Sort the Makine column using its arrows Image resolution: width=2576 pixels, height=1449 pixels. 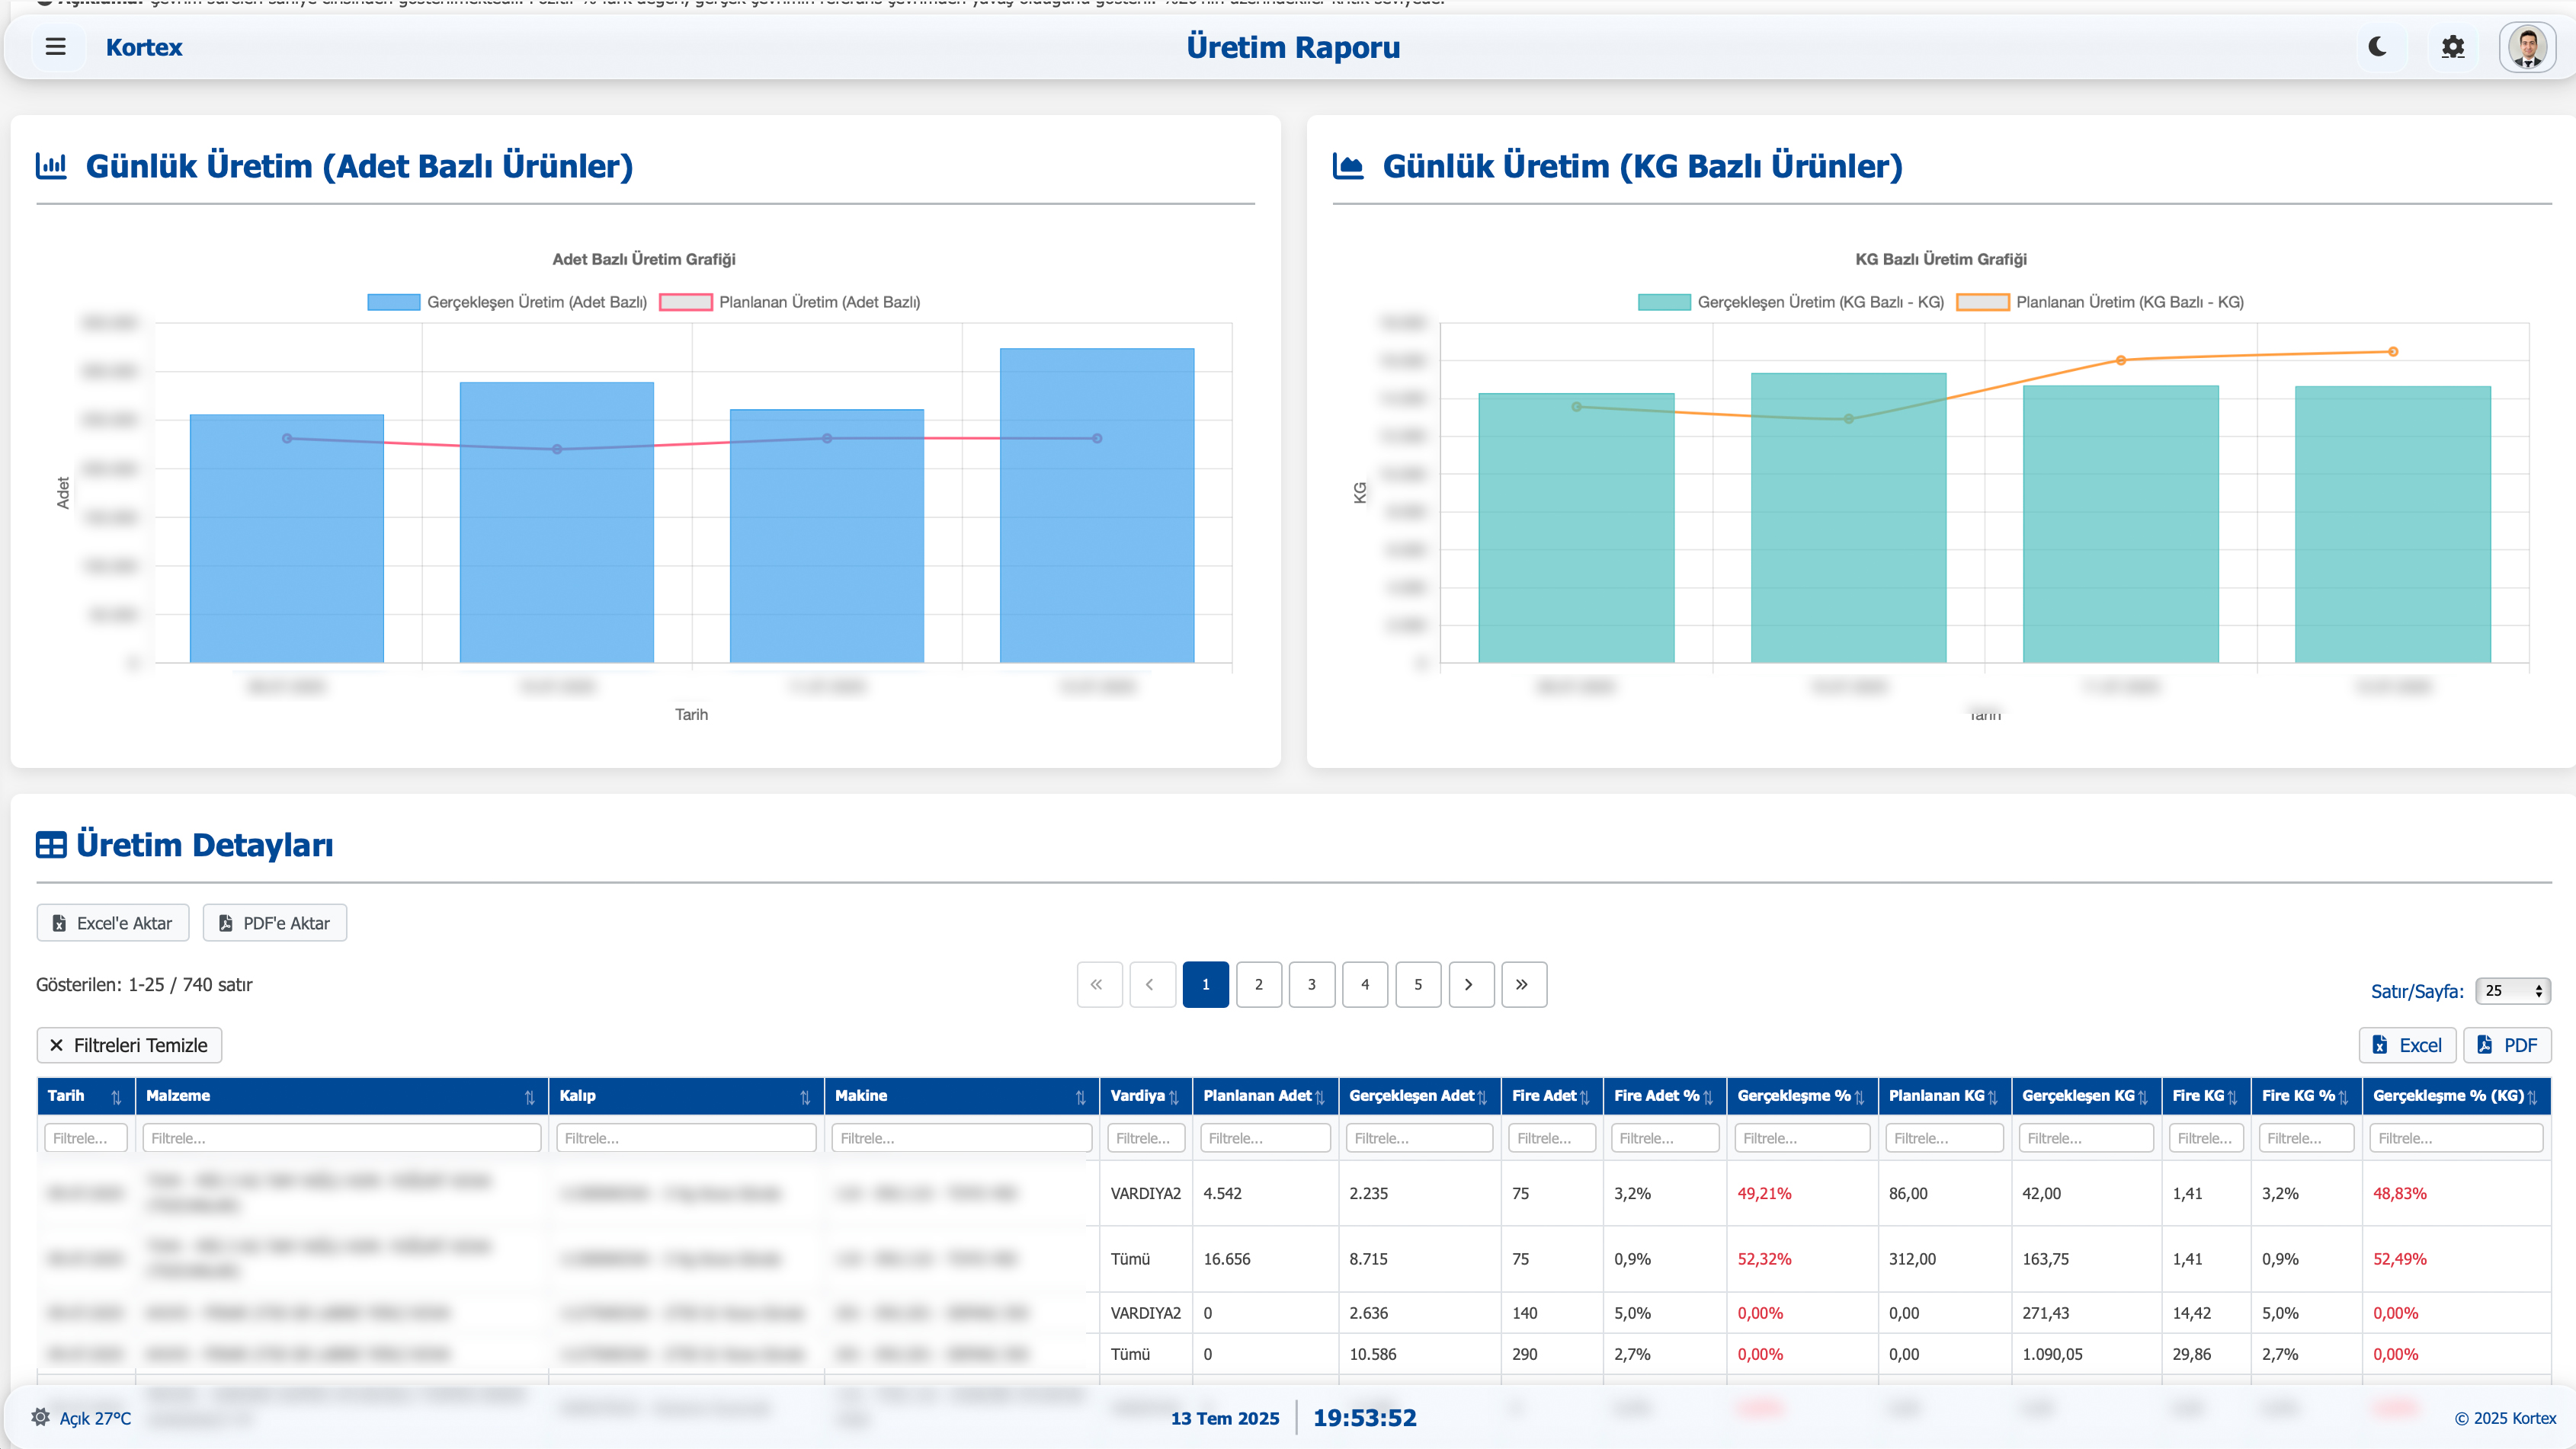tap(1080, 1097)
